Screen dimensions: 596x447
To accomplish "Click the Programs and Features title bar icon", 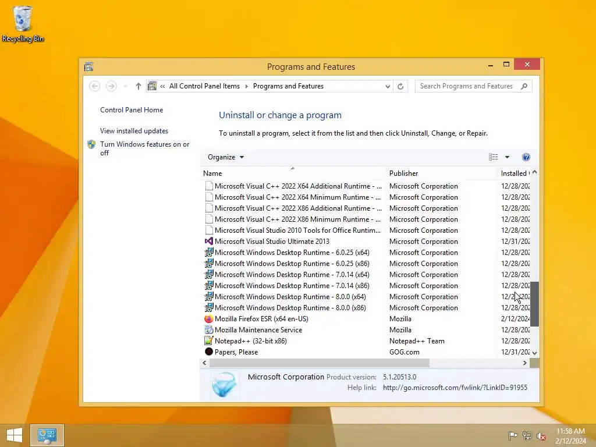I will click(x=89, y=66).
